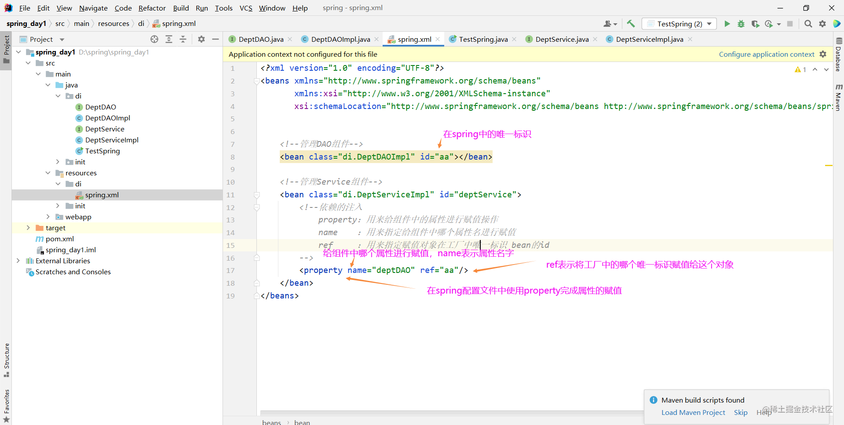Collapse the resources folder
The height and width of the screenshot is (425, 844).
point(48,173)
